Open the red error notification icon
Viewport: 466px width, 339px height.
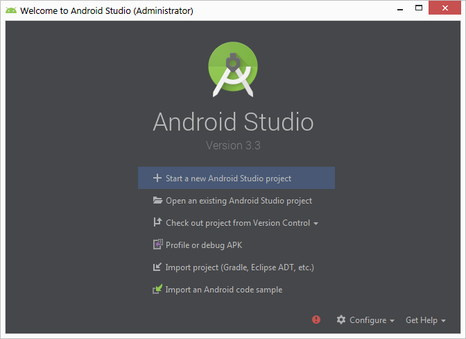tap(316, 320)
